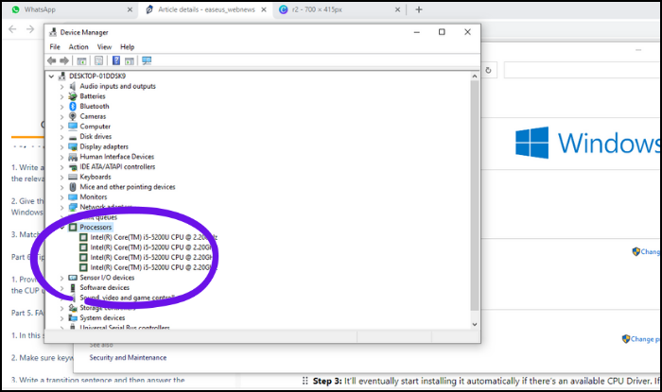This screenshot has width=662, height=392.
Task: Click the Human Interface Devices icon
Action: [x=73, y=157]
